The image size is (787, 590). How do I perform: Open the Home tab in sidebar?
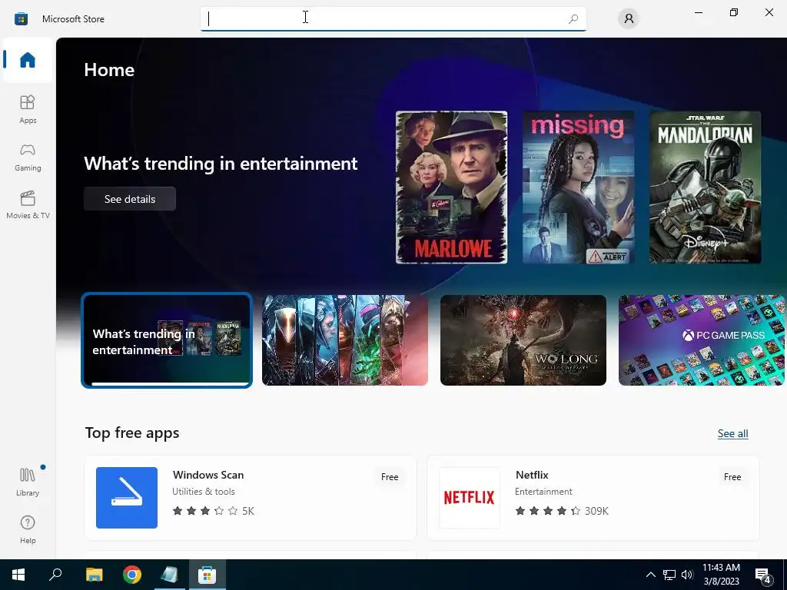click(x=28, y=60)
